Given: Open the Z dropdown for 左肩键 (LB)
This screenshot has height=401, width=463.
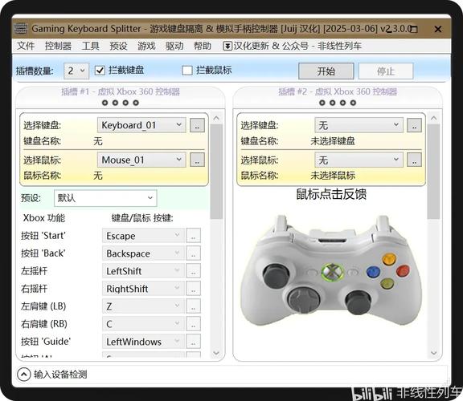Looking at the screenshot, I should point(143,306).
